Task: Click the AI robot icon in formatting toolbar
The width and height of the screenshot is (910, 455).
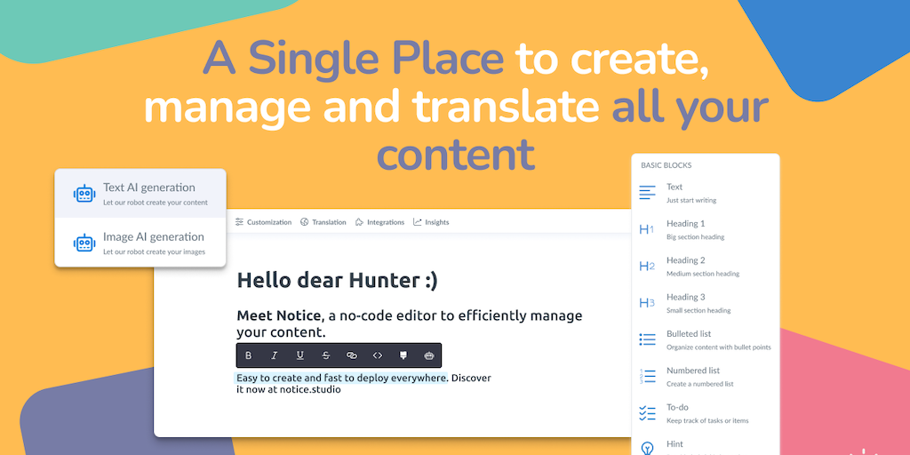Action: [x=429, y=355]
